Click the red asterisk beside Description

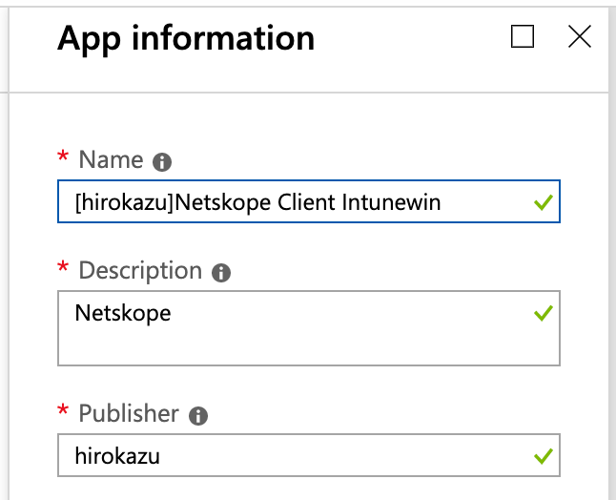(x=63, y=267)
